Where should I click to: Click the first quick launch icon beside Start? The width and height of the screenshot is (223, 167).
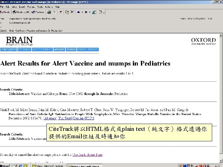point(15,166)
